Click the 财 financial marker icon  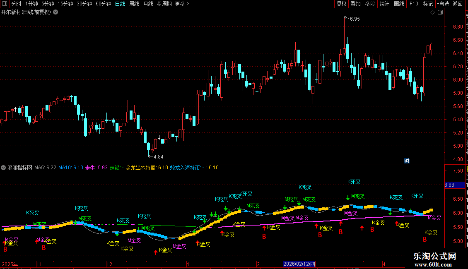(x=407, y=161)
